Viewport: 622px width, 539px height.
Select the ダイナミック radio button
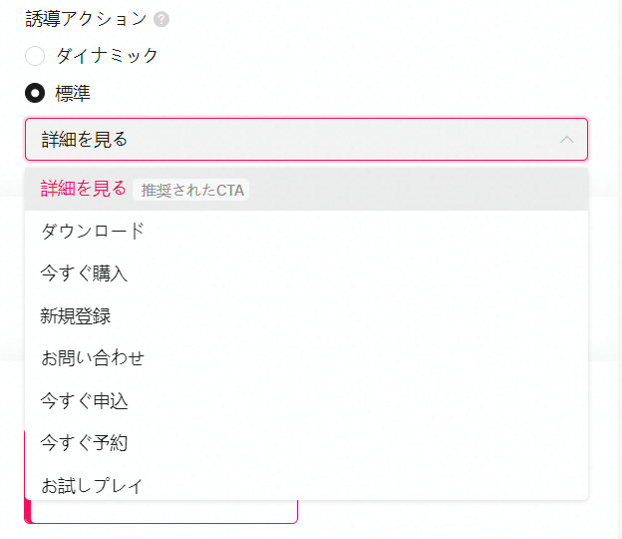click(35, 56)
